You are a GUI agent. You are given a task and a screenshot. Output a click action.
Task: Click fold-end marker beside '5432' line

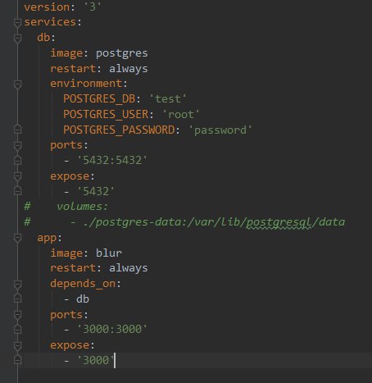click(17, 190)
